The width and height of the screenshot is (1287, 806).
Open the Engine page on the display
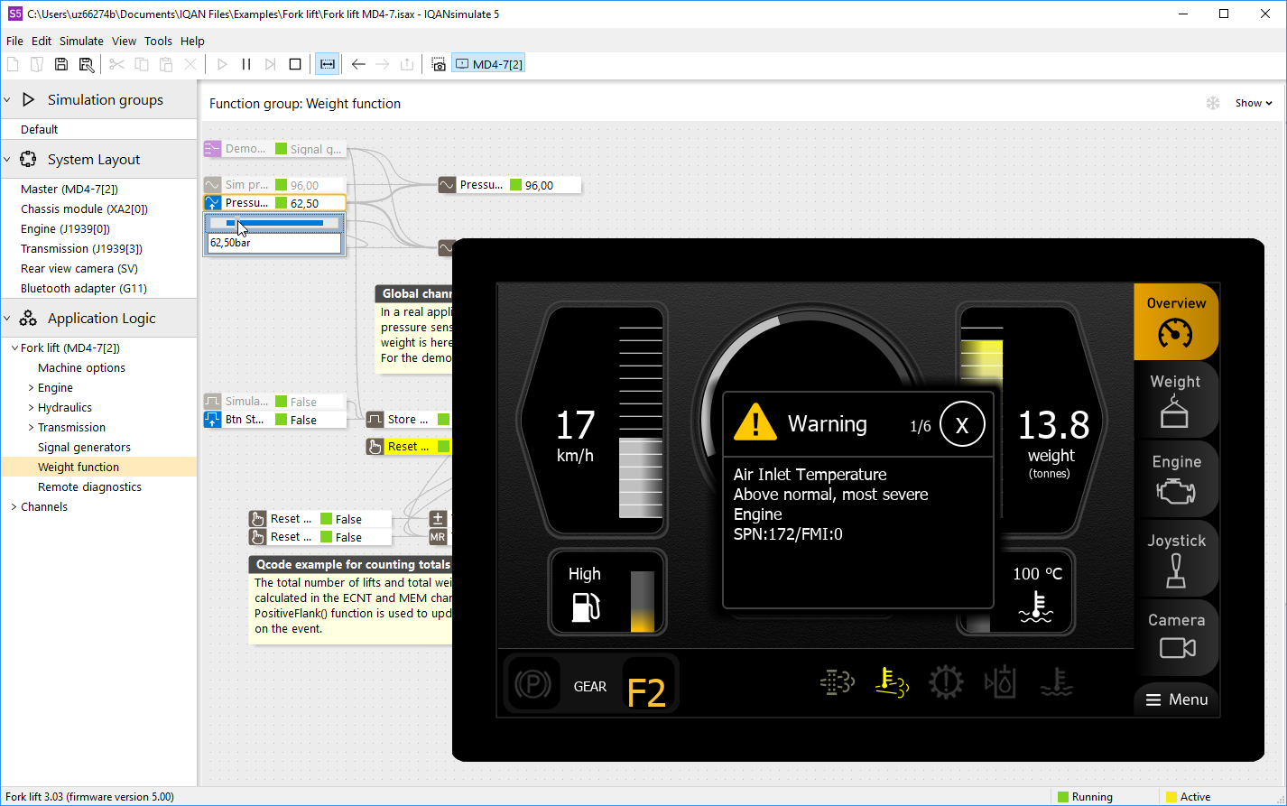click(1176, 479)
